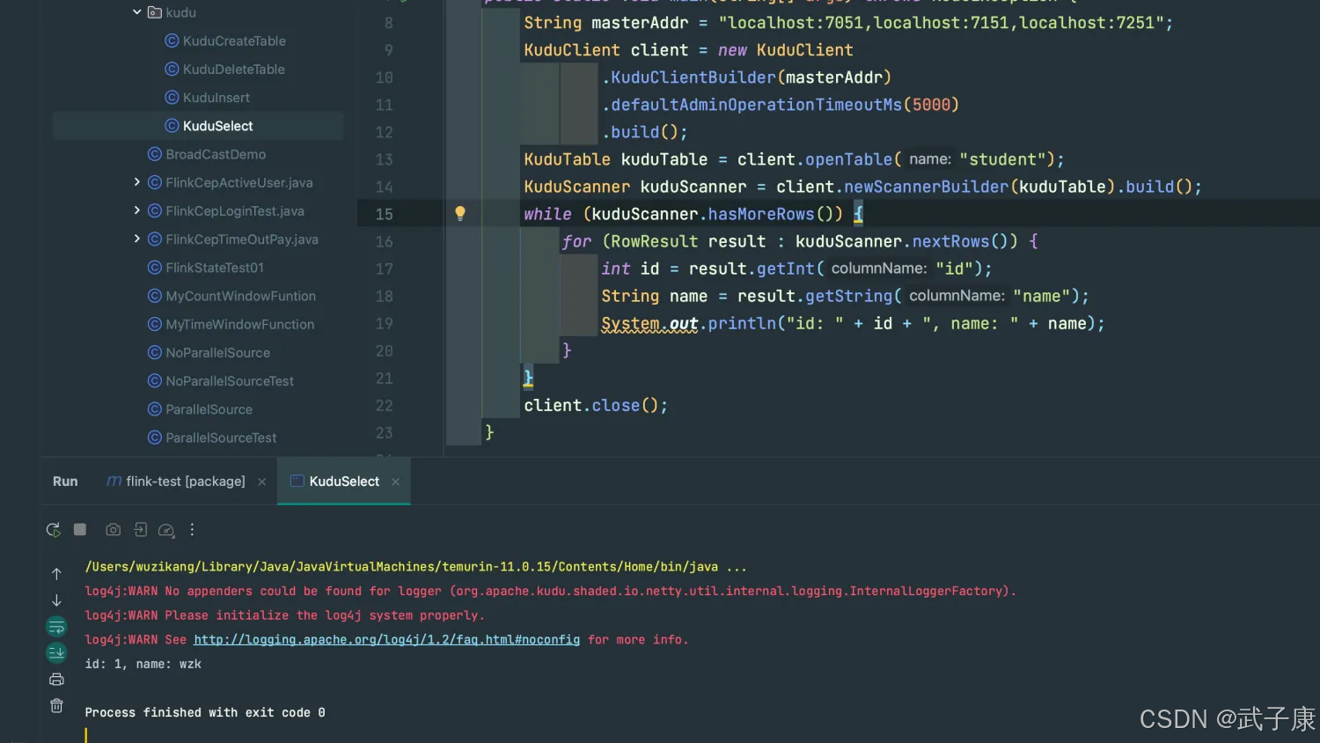1320x743 pixels.
Task: Toggle soft-wrap for the console output
Action: point(56,627)
